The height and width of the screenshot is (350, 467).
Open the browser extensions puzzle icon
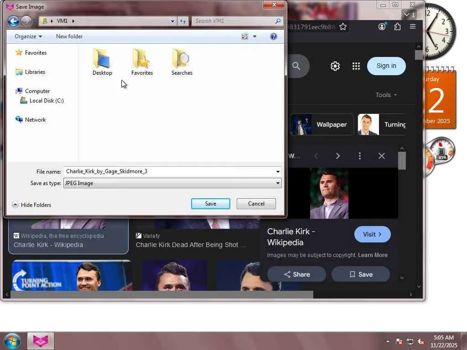pos(397,27)
